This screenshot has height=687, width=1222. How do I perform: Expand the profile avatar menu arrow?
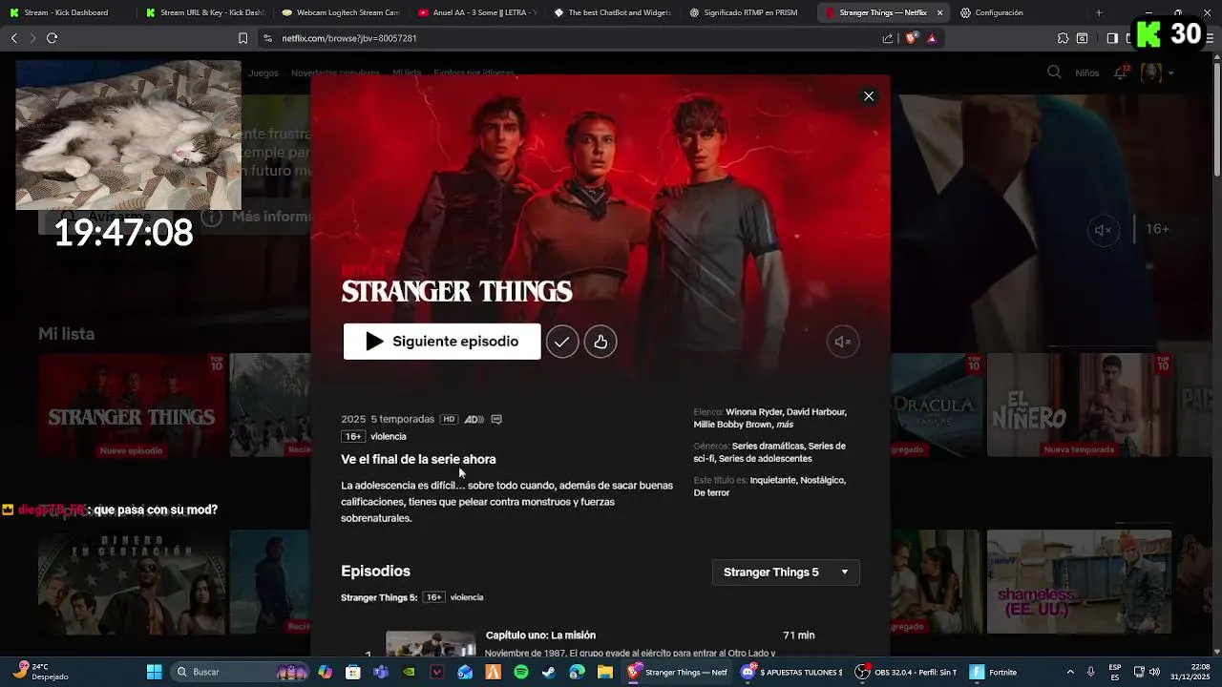(x=1170, y=73)
